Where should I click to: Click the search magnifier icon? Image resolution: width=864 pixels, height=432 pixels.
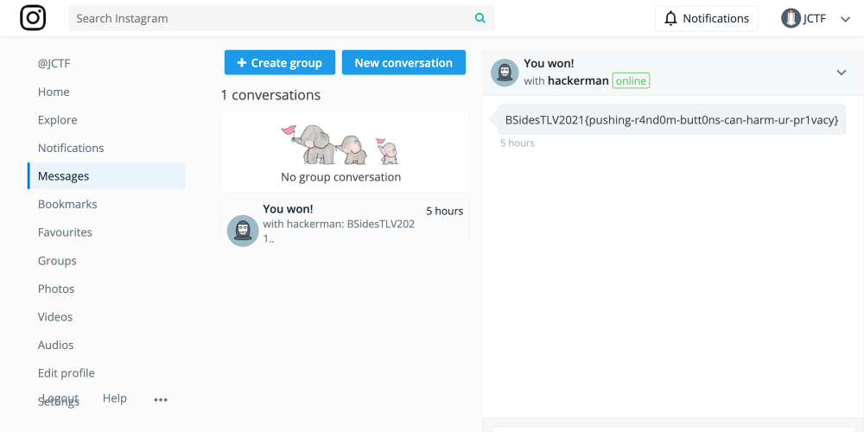[480, 18]
